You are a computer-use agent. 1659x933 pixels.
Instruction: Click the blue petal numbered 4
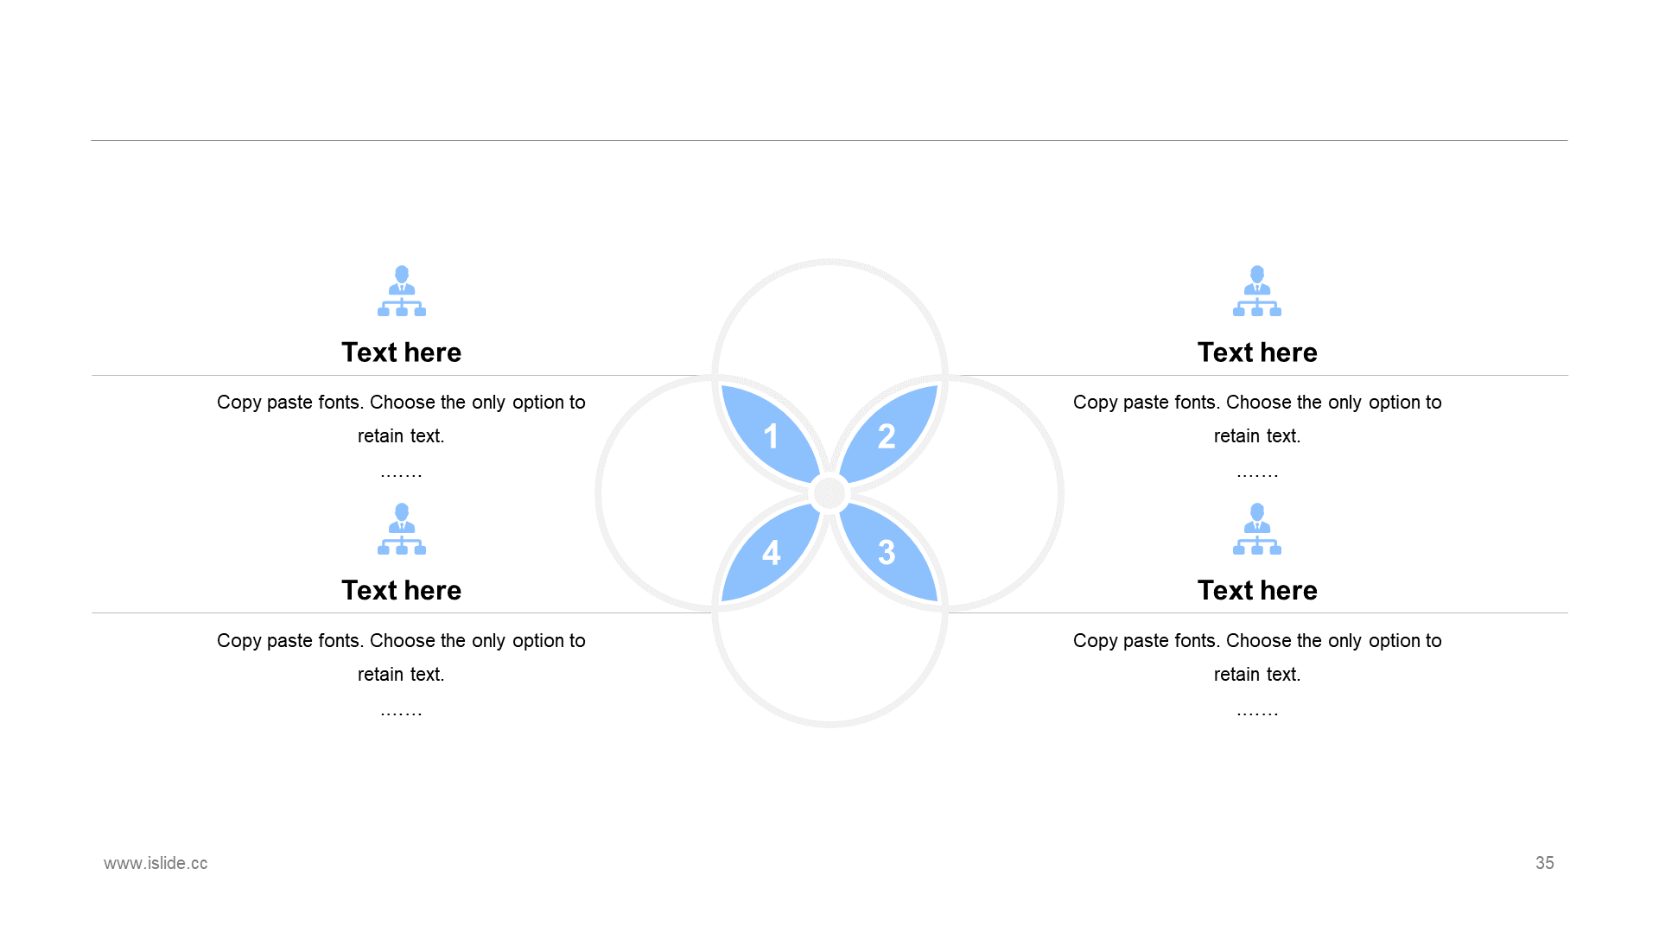coord(769,553)
